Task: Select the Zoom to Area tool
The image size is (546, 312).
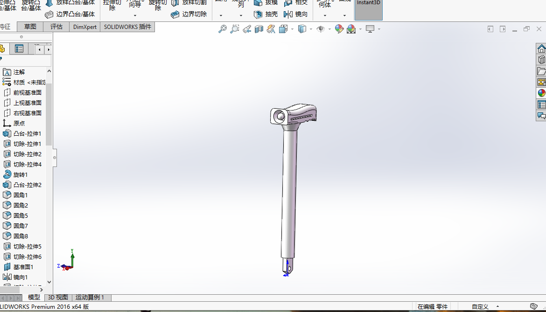Action: click(x=235, y=29)
